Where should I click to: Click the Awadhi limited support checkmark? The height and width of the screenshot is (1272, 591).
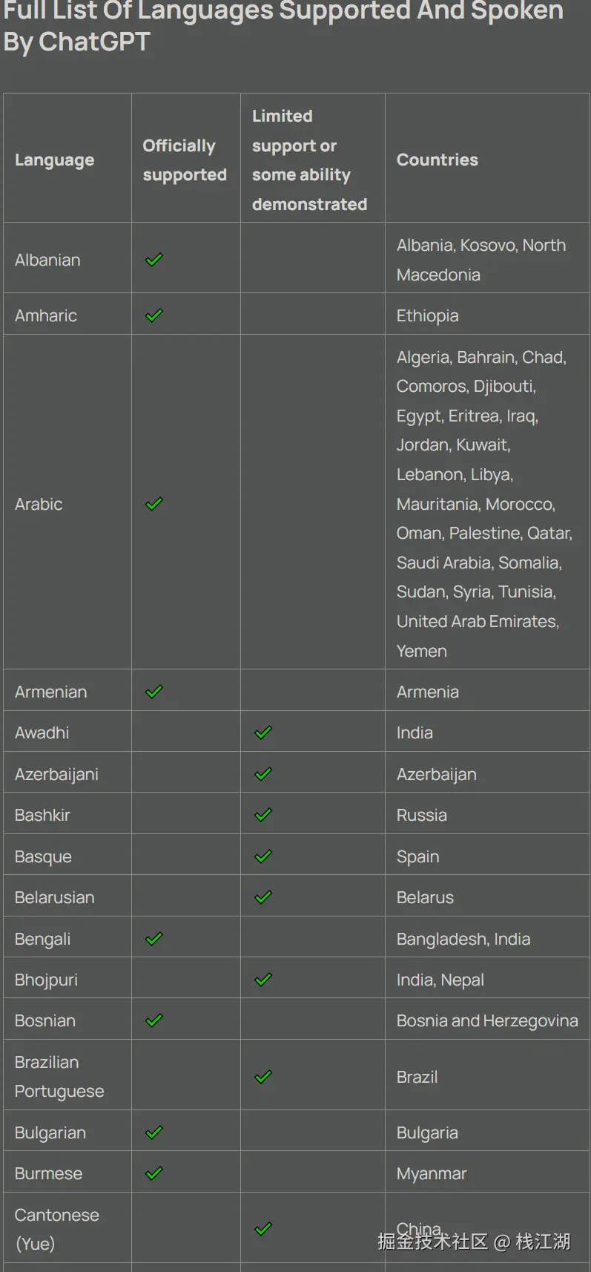(263, 732)
